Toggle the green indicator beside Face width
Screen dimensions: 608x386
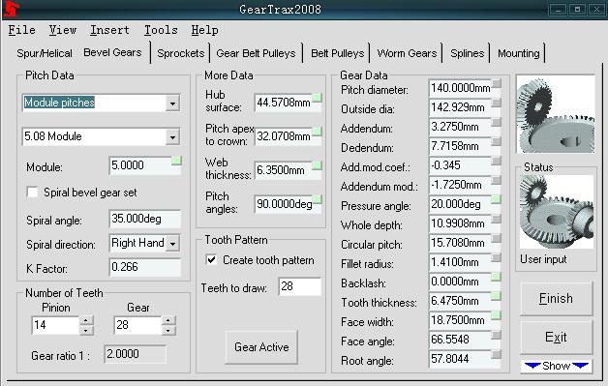tap(497, 315)
